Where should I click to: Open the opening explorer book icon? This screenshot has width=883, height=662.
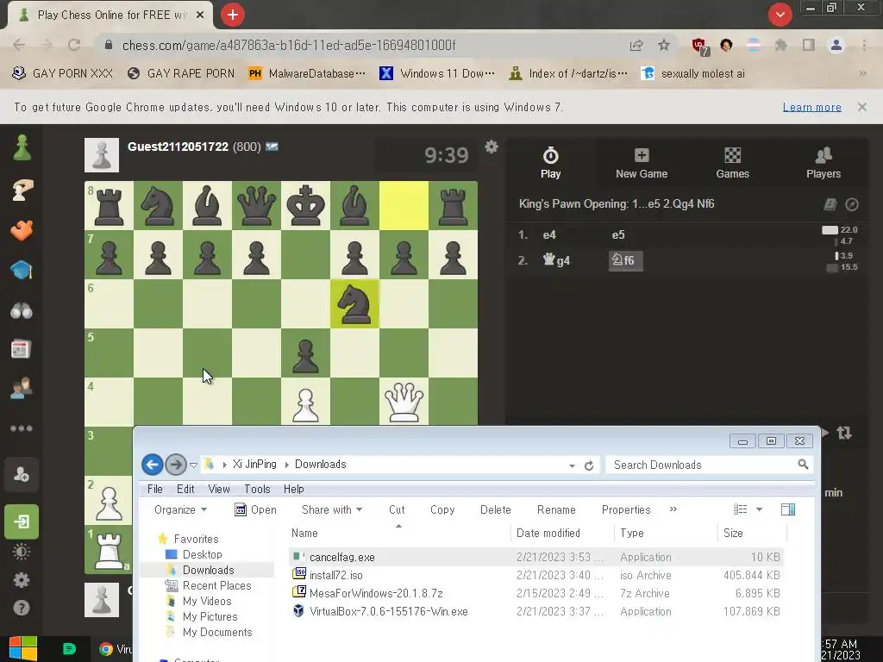[x=830, y=204]
